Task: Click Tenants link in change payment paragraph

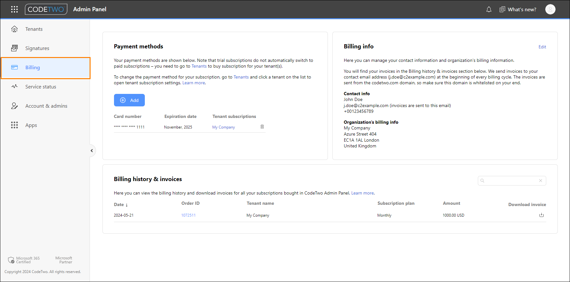Action: click(x=241, y=77)
